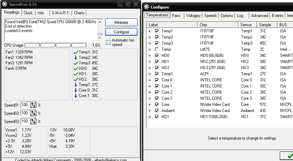Expand the Ambient tree row
This screenshot has height=161, width=293.
149,111
